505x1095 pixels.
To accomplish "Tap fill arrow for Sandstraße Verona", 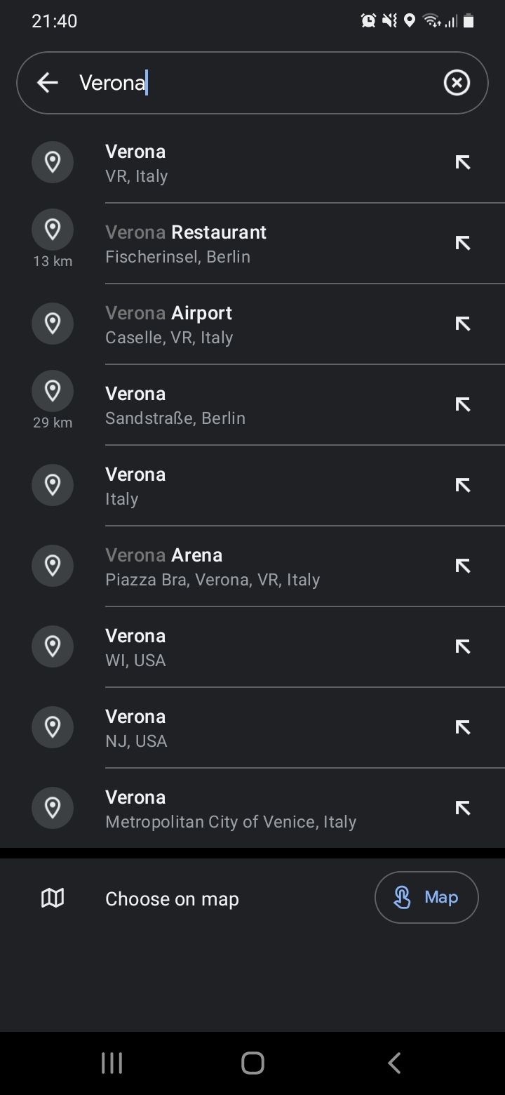I will tap(462, 405).
